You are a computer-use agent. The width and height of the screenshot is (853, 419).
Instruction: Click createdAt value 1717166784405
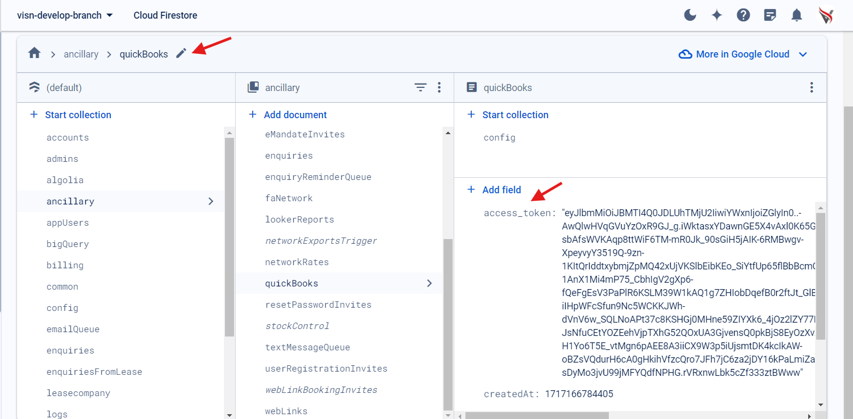(579, 394)
